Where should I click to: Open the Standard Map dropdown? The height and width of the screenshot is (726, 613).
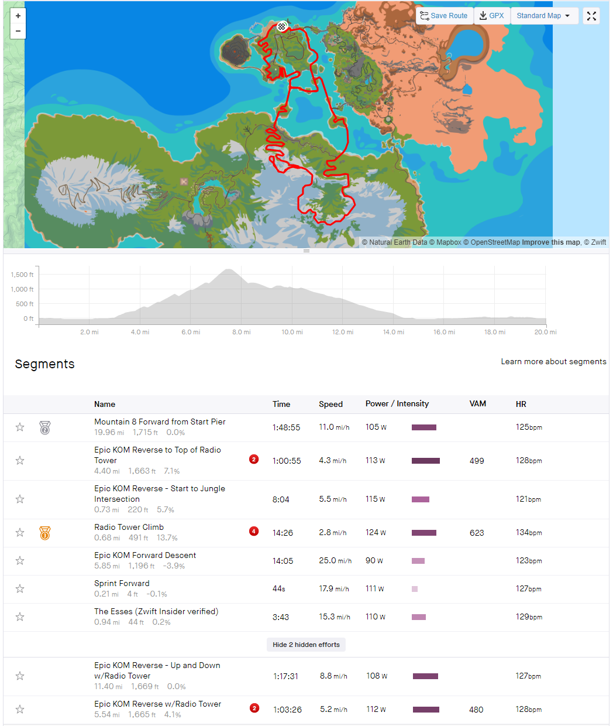(x=544, y=16)
